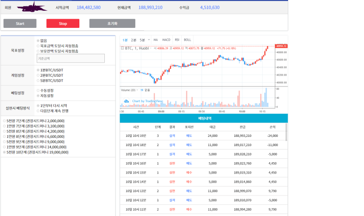Click 매수 position in the 10시 15분 row
The width and height of the screenshot is (364, 216).
coord(189,173)
